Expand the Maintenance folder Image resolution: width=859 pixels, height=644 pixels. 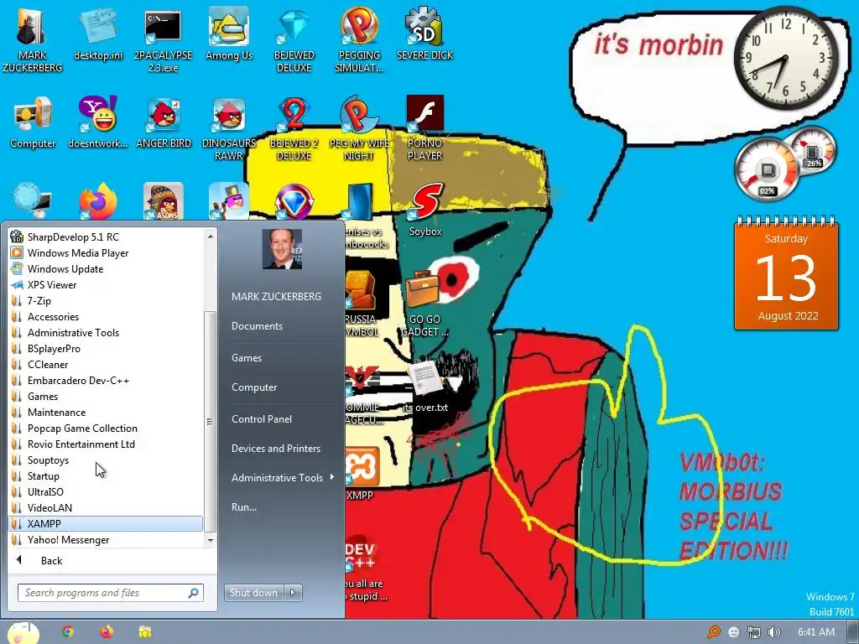click(x=105, y=413)
